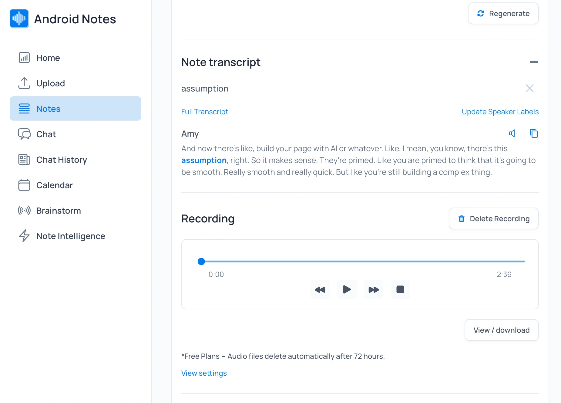Stop the recording playback
The image size is (561, 403).
[400, 290]
